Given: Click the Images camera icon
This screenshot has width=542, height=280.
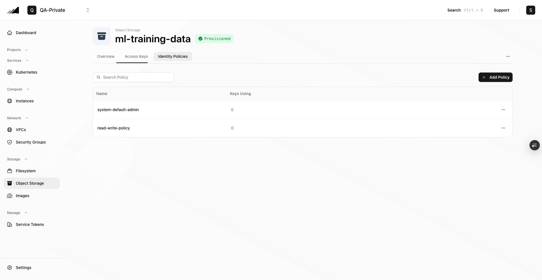Looking at the screenshot, I should coord(10,196).
